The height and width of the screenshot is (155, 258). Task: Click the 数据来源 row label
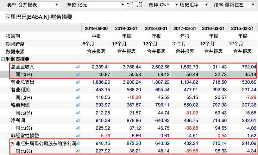click(x=15, y=51)
